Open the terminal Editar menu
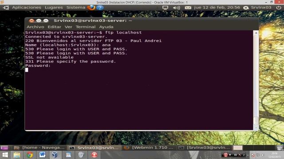 point(54,27)
